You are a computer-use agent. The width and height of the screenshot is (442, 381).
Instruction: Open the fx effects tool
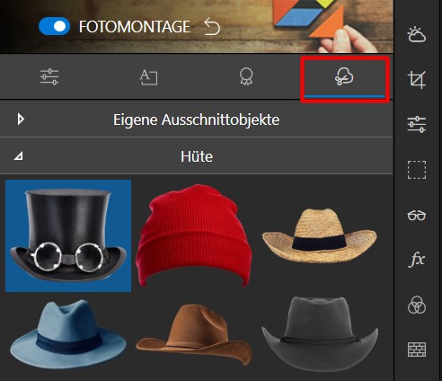coord(417,260)
